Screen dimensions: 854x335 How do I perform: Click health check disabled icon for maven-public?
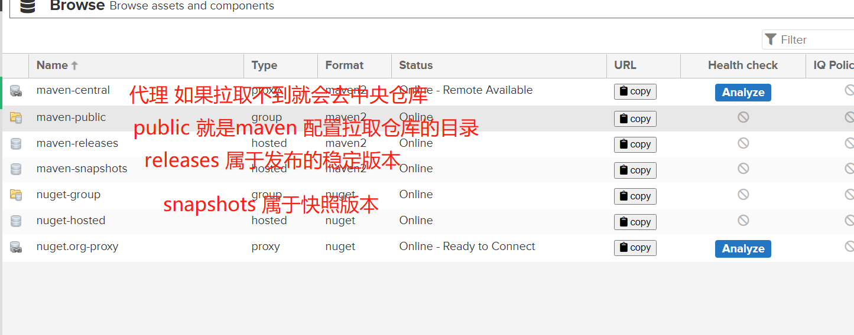[x=743, y=117]
